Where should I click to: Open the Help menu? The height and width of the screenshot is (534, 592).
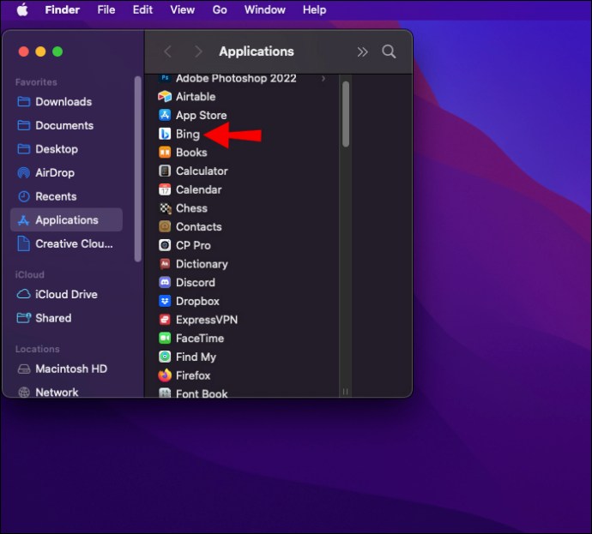(x=315, y=9)
